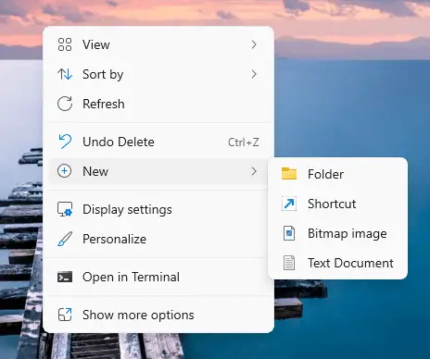This screenshot has width=430, height=359.
Task: Create a new Text Document
Action: 337,263
